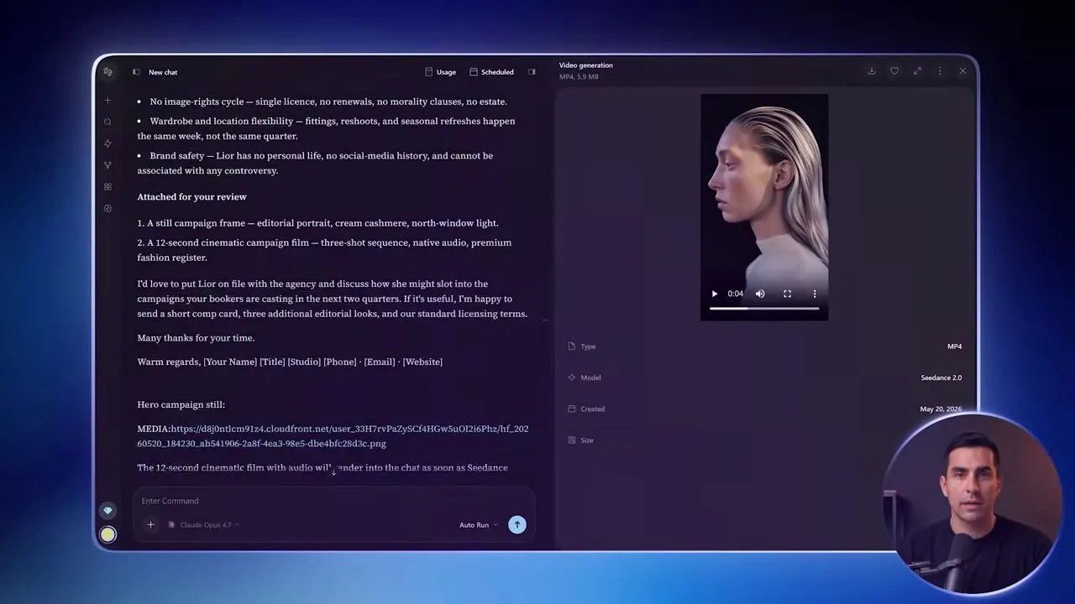Open the circular aperture sidebar icon
1075x604 pixels.
(107, 208)
